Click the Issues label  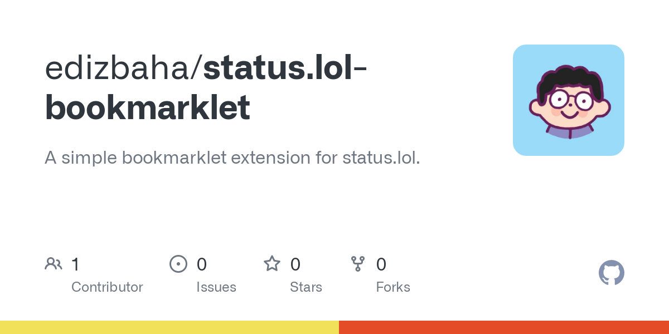tap(216, 287)
